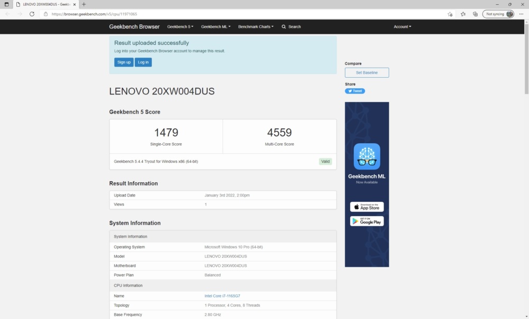Click '1 Processor, 4 Cores, 8 Threads' value

pos(232,305)
